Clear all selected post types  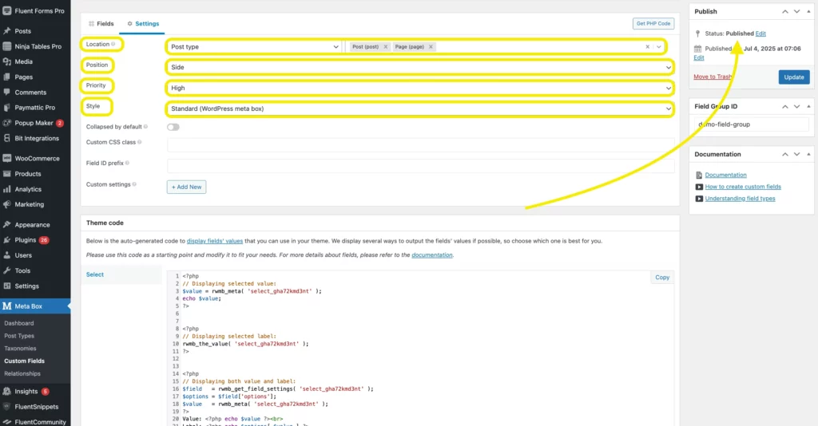tap(647, 47)
